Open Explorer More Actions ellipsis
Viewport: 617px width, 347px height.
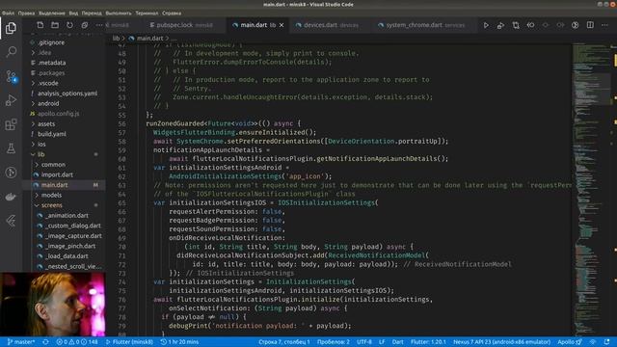click(x=99, y=25)
